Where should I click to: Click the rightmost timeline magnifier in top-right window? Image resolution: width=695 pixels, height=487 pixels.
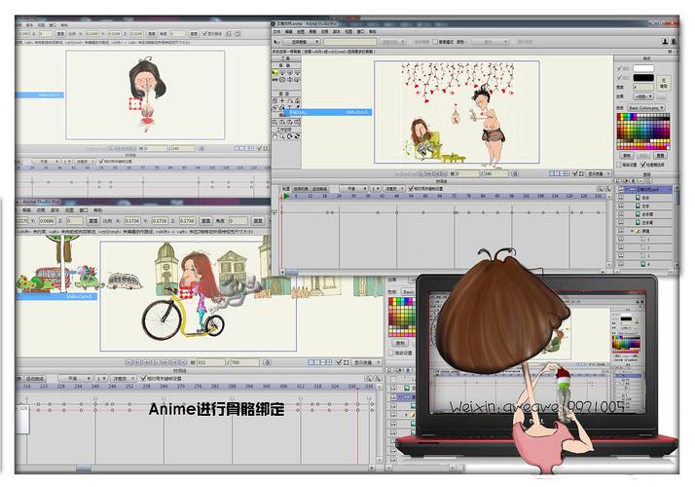point(607,189)
